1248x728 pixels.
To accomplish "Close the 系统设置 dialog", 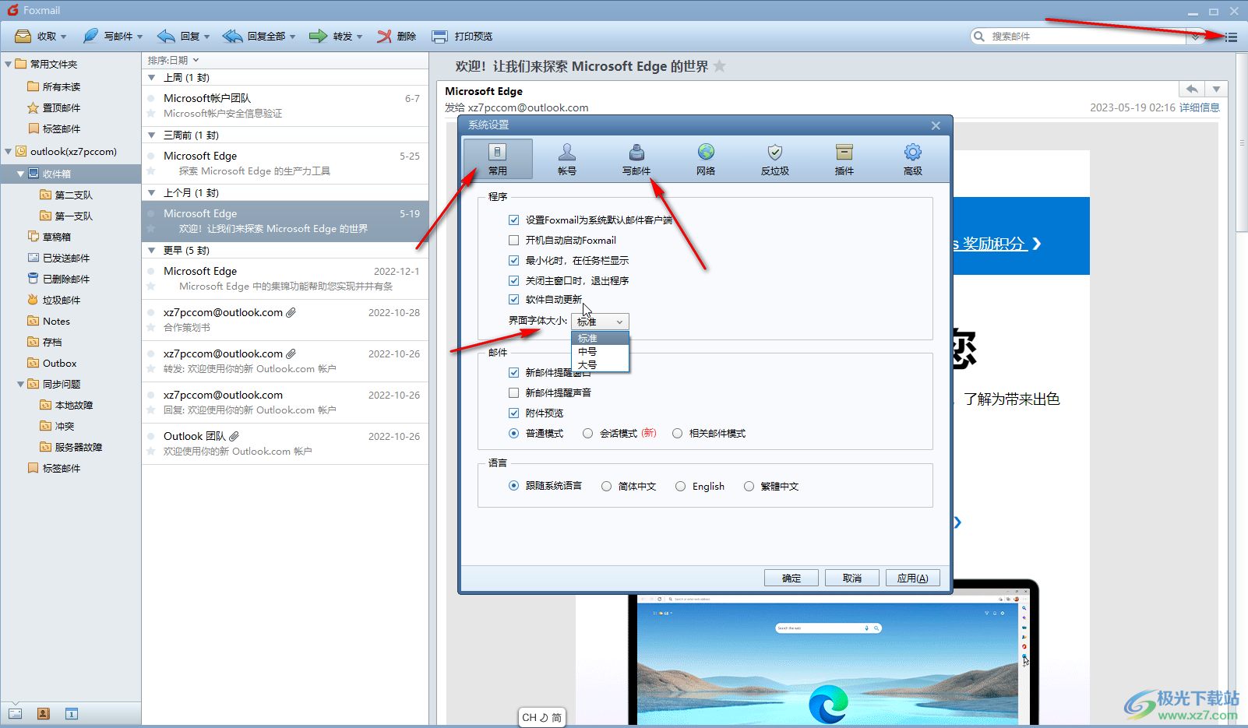I will pyautogui.click(x=936, y=125).
